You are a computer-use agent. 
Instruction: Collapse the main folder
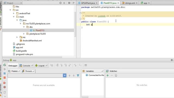[x=14, y=17]
